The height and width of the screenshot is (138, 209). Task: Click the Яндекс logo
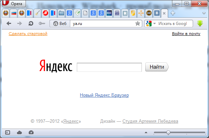point(56,66)
